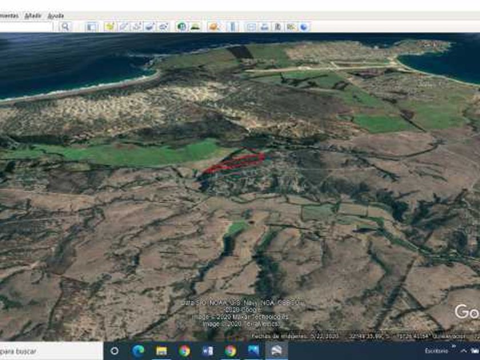
Task: Toggle sunlight across the landscape
Action: [195, 26]
